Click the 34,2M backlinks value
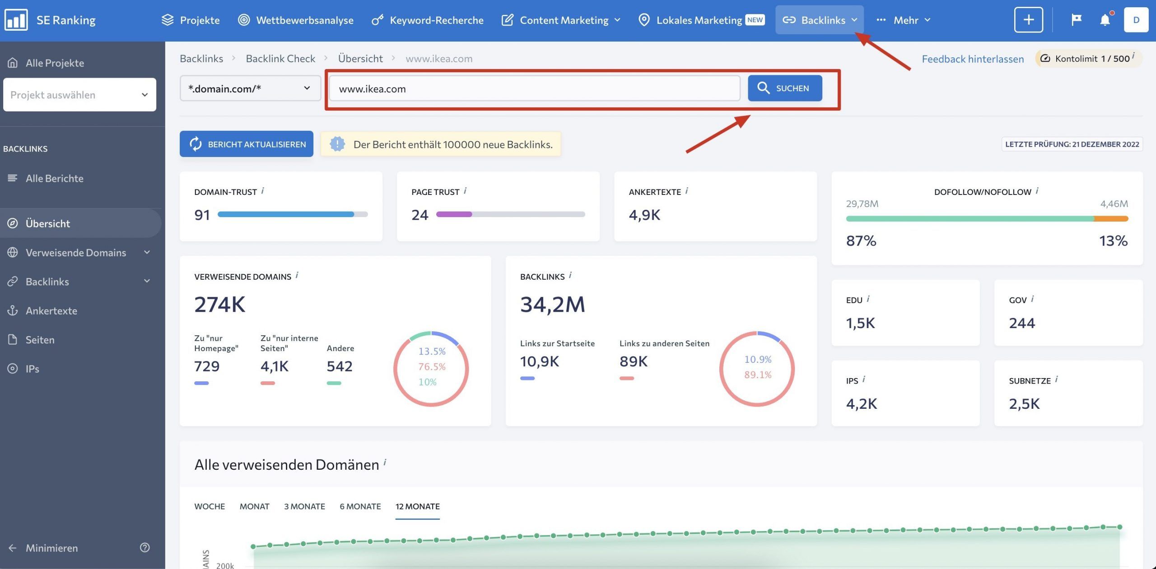This screenshot has width=1156, height=569. pyautogui.click(x=552, y=304)
